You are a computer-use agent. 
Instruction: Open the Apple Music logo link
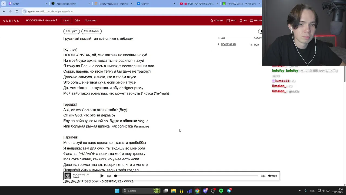[272, 176]
